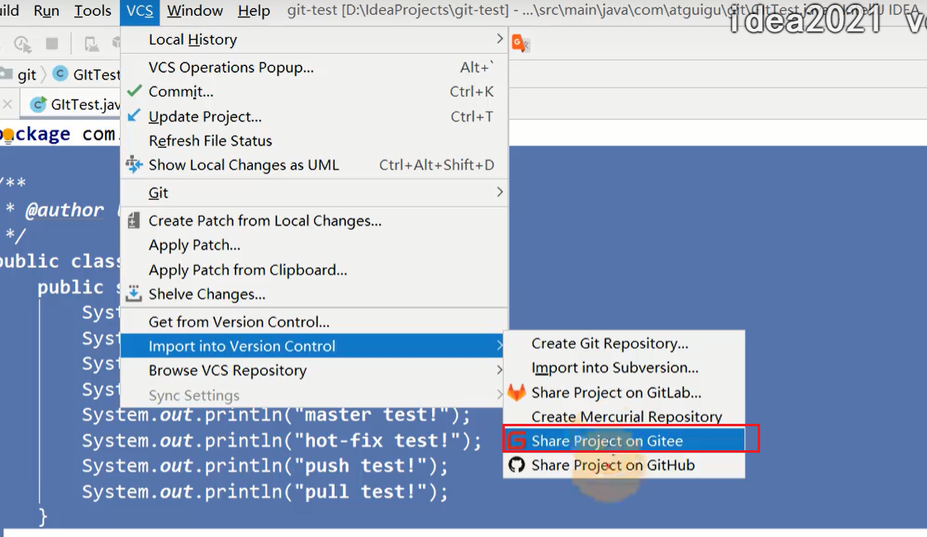Choose Share Project on Gitee
This screenshot has width=927, height=537.
pos(624,440)
